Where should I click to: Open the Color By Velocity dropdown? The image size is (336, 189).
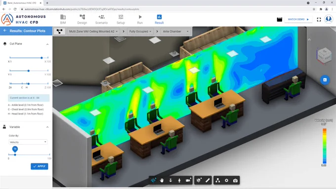(x=28, y=142)
